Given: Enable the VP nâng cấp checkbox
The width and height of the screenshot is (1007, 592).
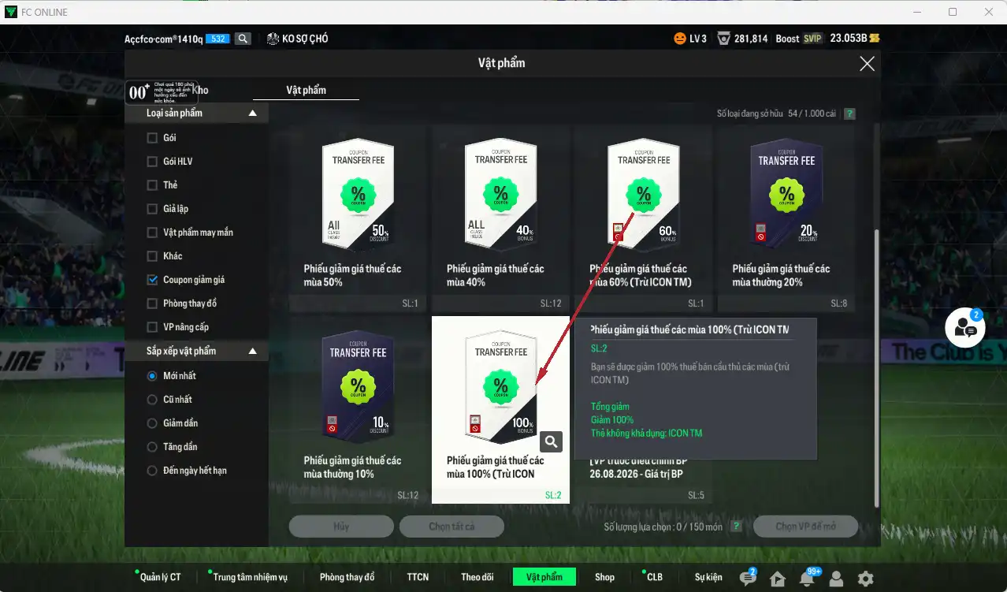Looking at the screenshot, I should pyautogui.click(x=152, y=327).
